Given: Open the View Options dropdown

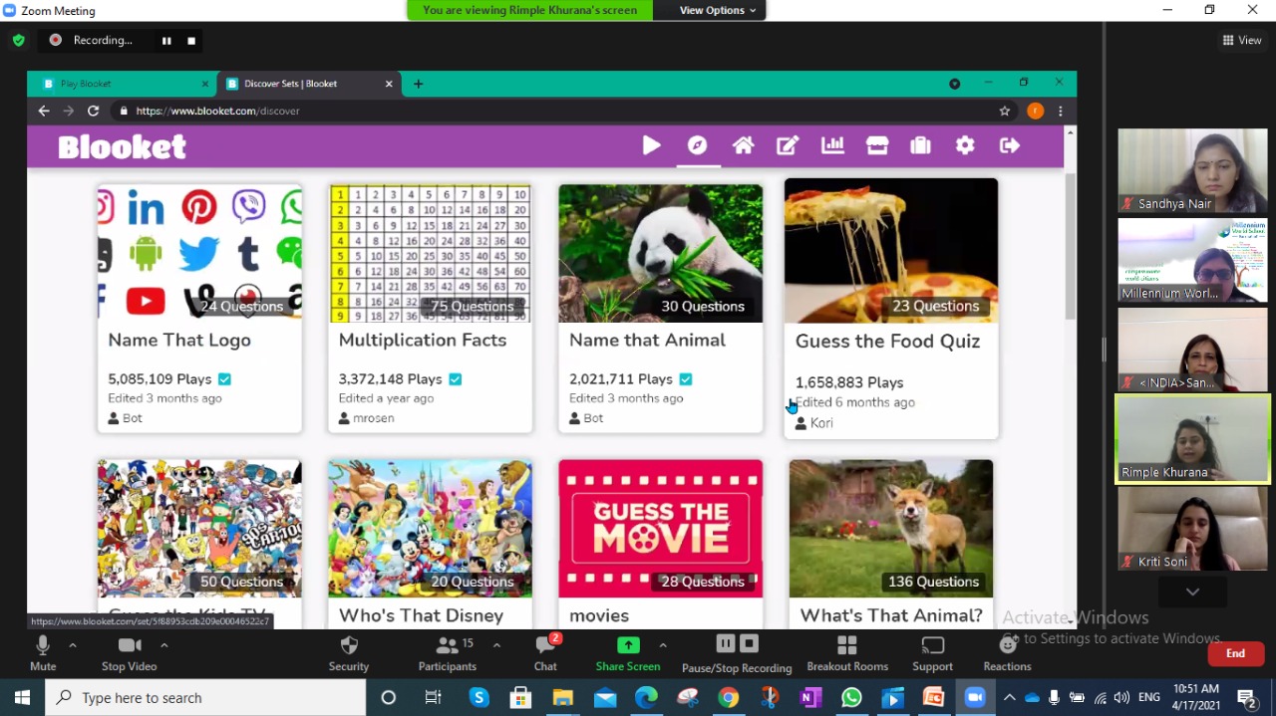Looking at the screenshot, I should tap(717, 10).
